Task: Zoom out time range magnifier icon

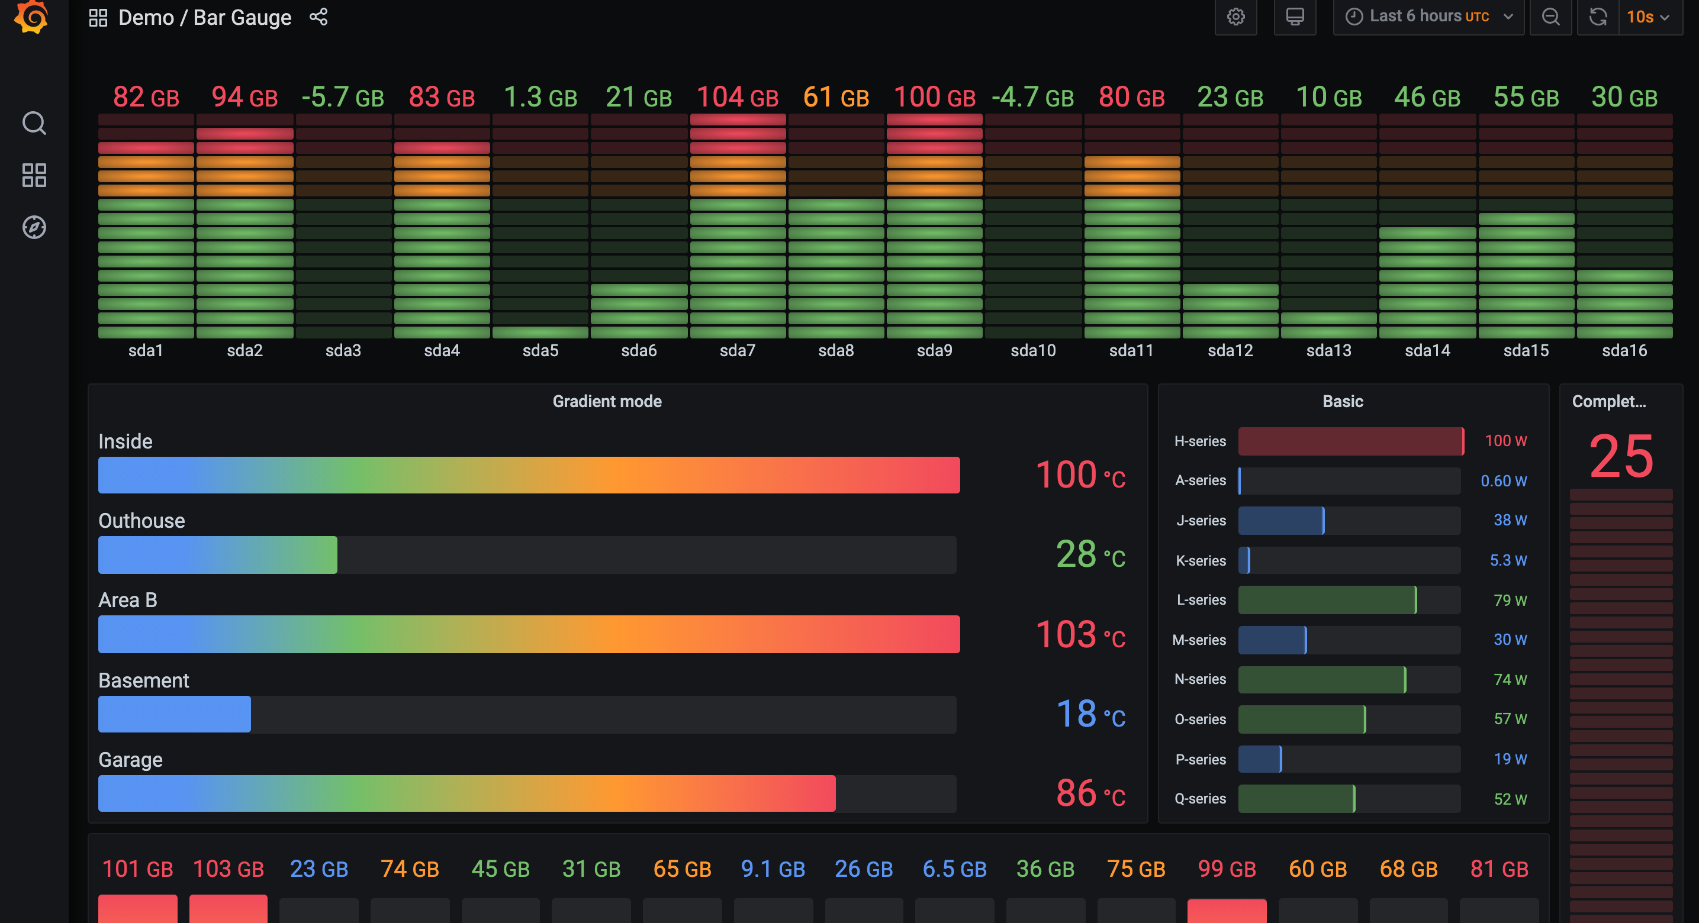Action: coord(1550,17)
